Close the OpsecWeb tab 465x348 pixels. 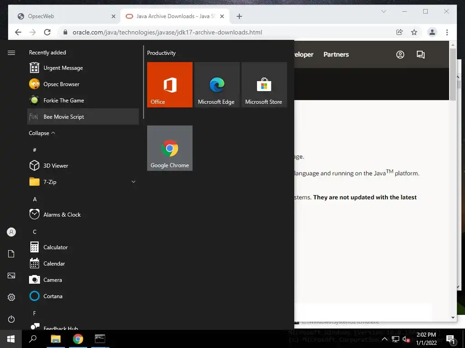113,16
